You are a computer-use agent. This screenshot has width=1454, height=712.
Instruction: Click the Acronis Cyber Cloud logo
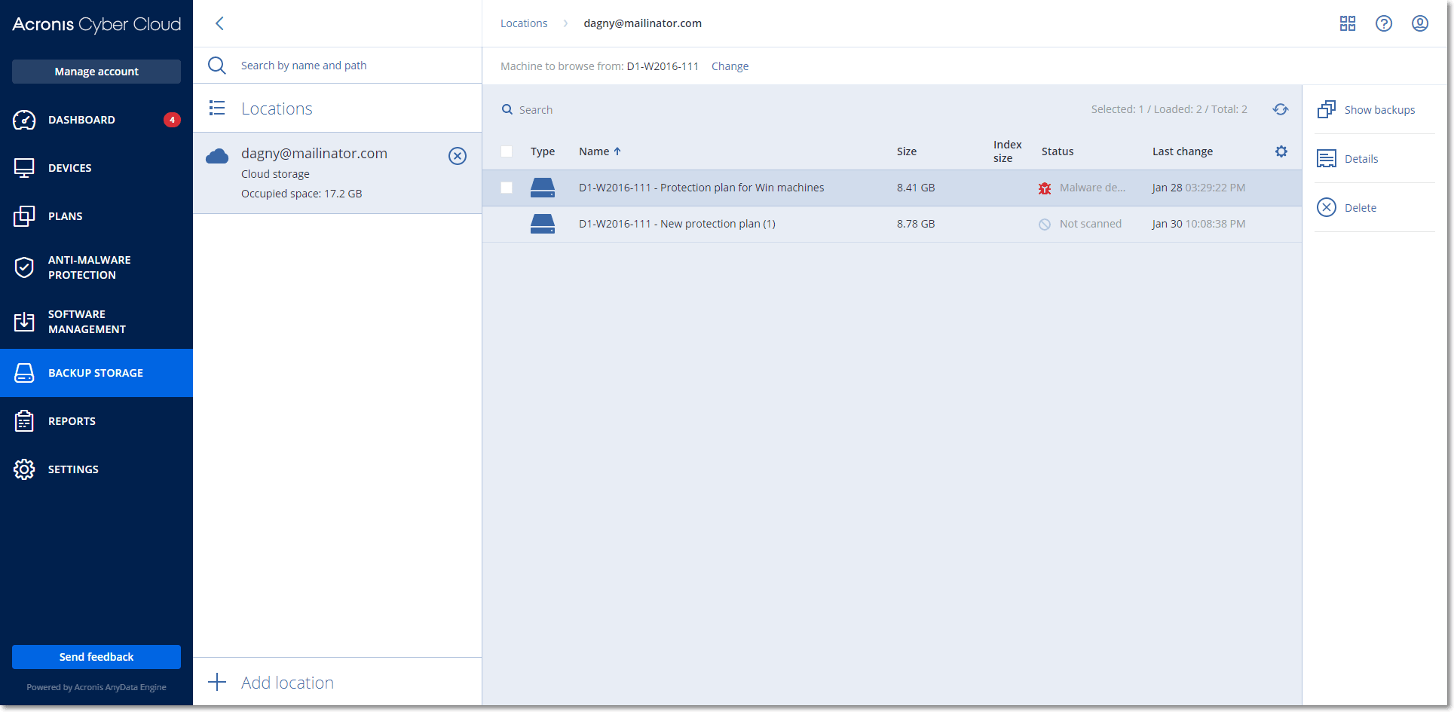click(96, 24)
